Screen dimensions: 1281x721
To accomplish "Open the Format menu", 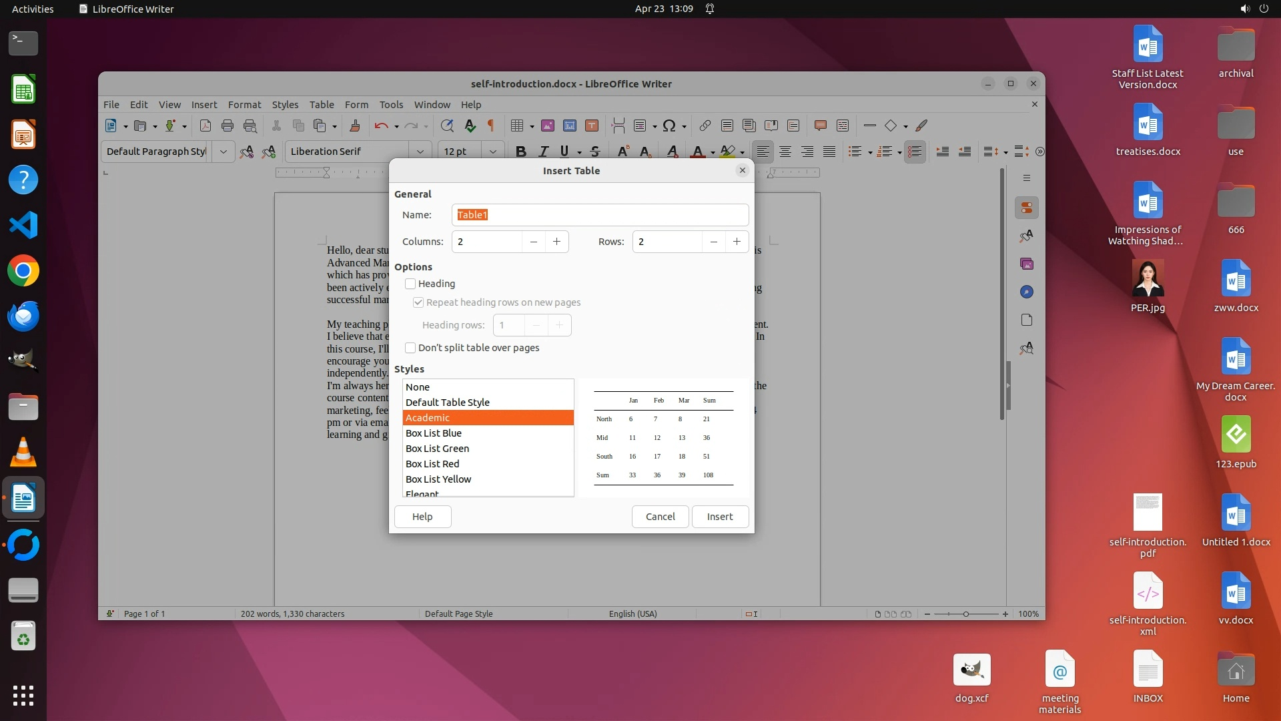I will point(244,105).
